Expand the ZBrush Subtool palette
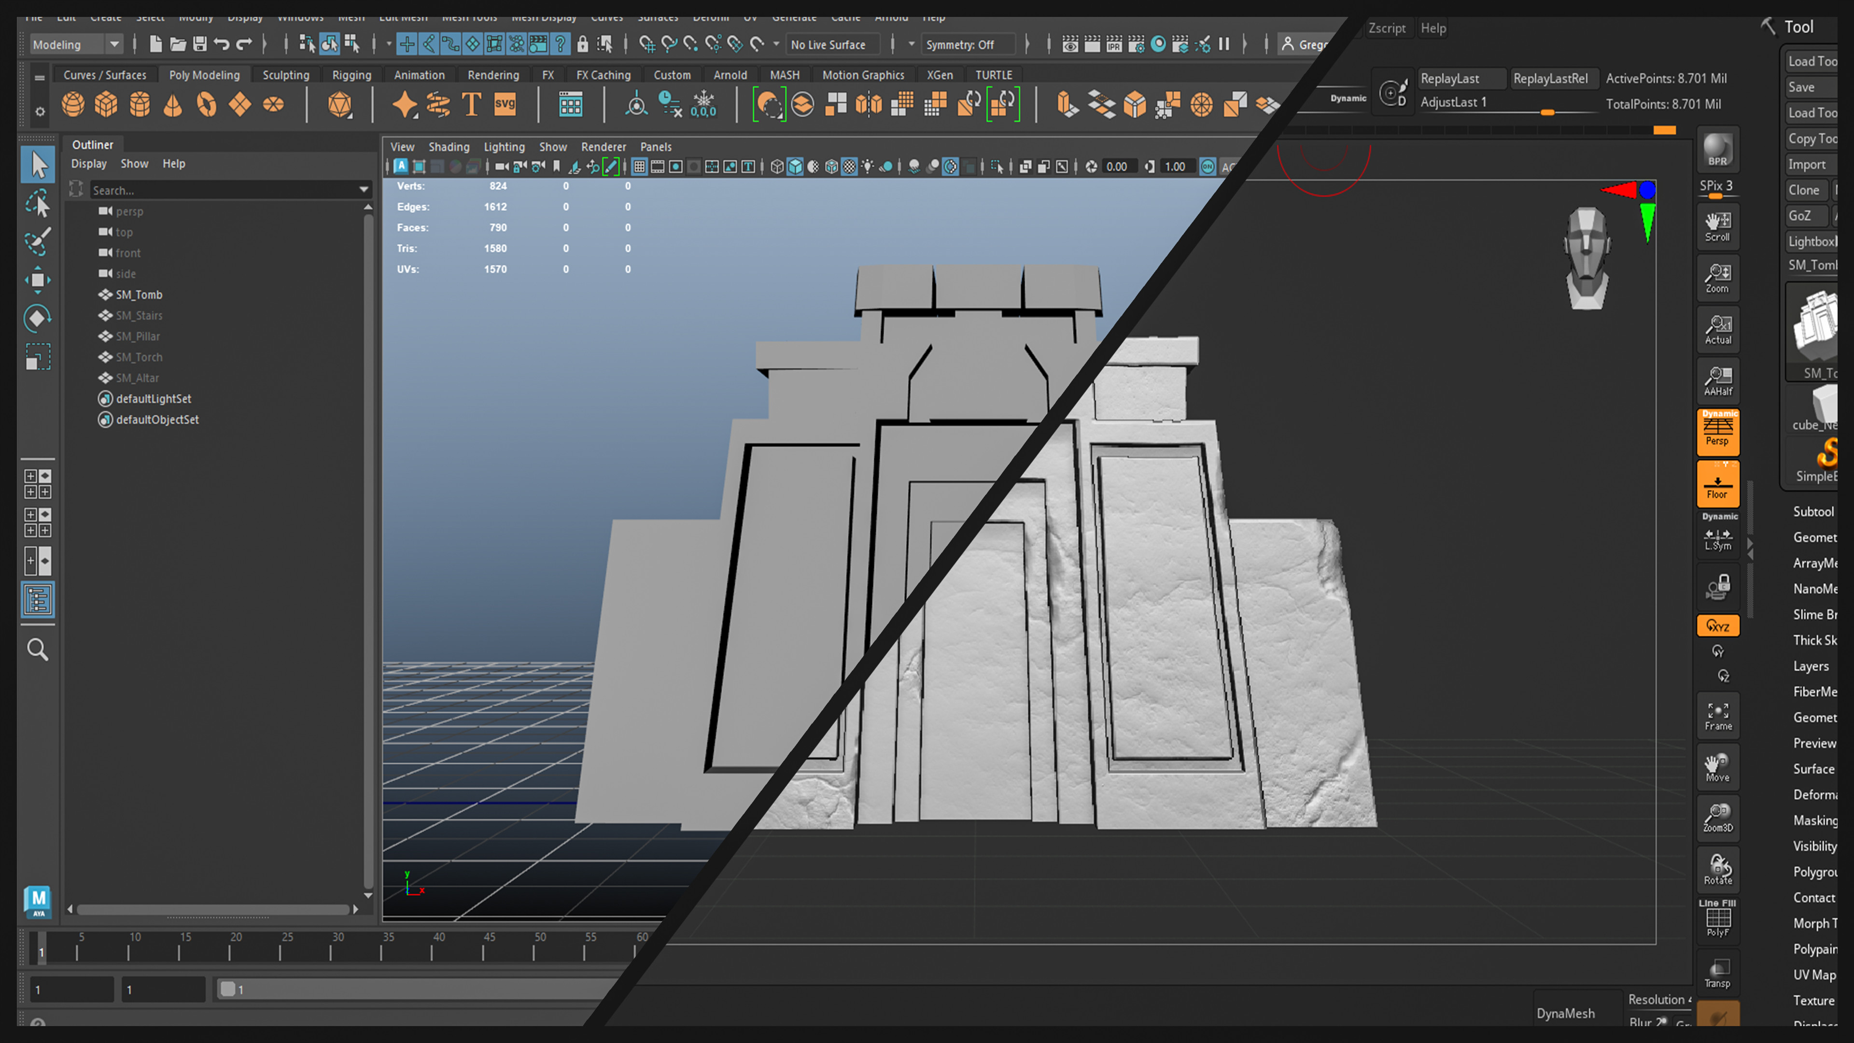Viewport: 1854px width, 1043px height. click(1813, 511)
